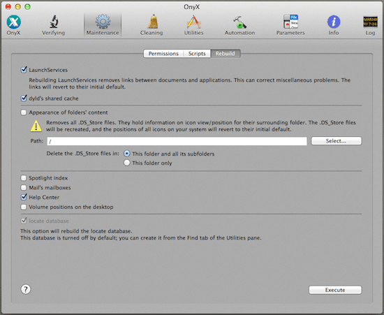The height and width of the screenshot is (315, 384).
Task: Toggle dyld's shared cache checkbox
Action: point(24,98)
